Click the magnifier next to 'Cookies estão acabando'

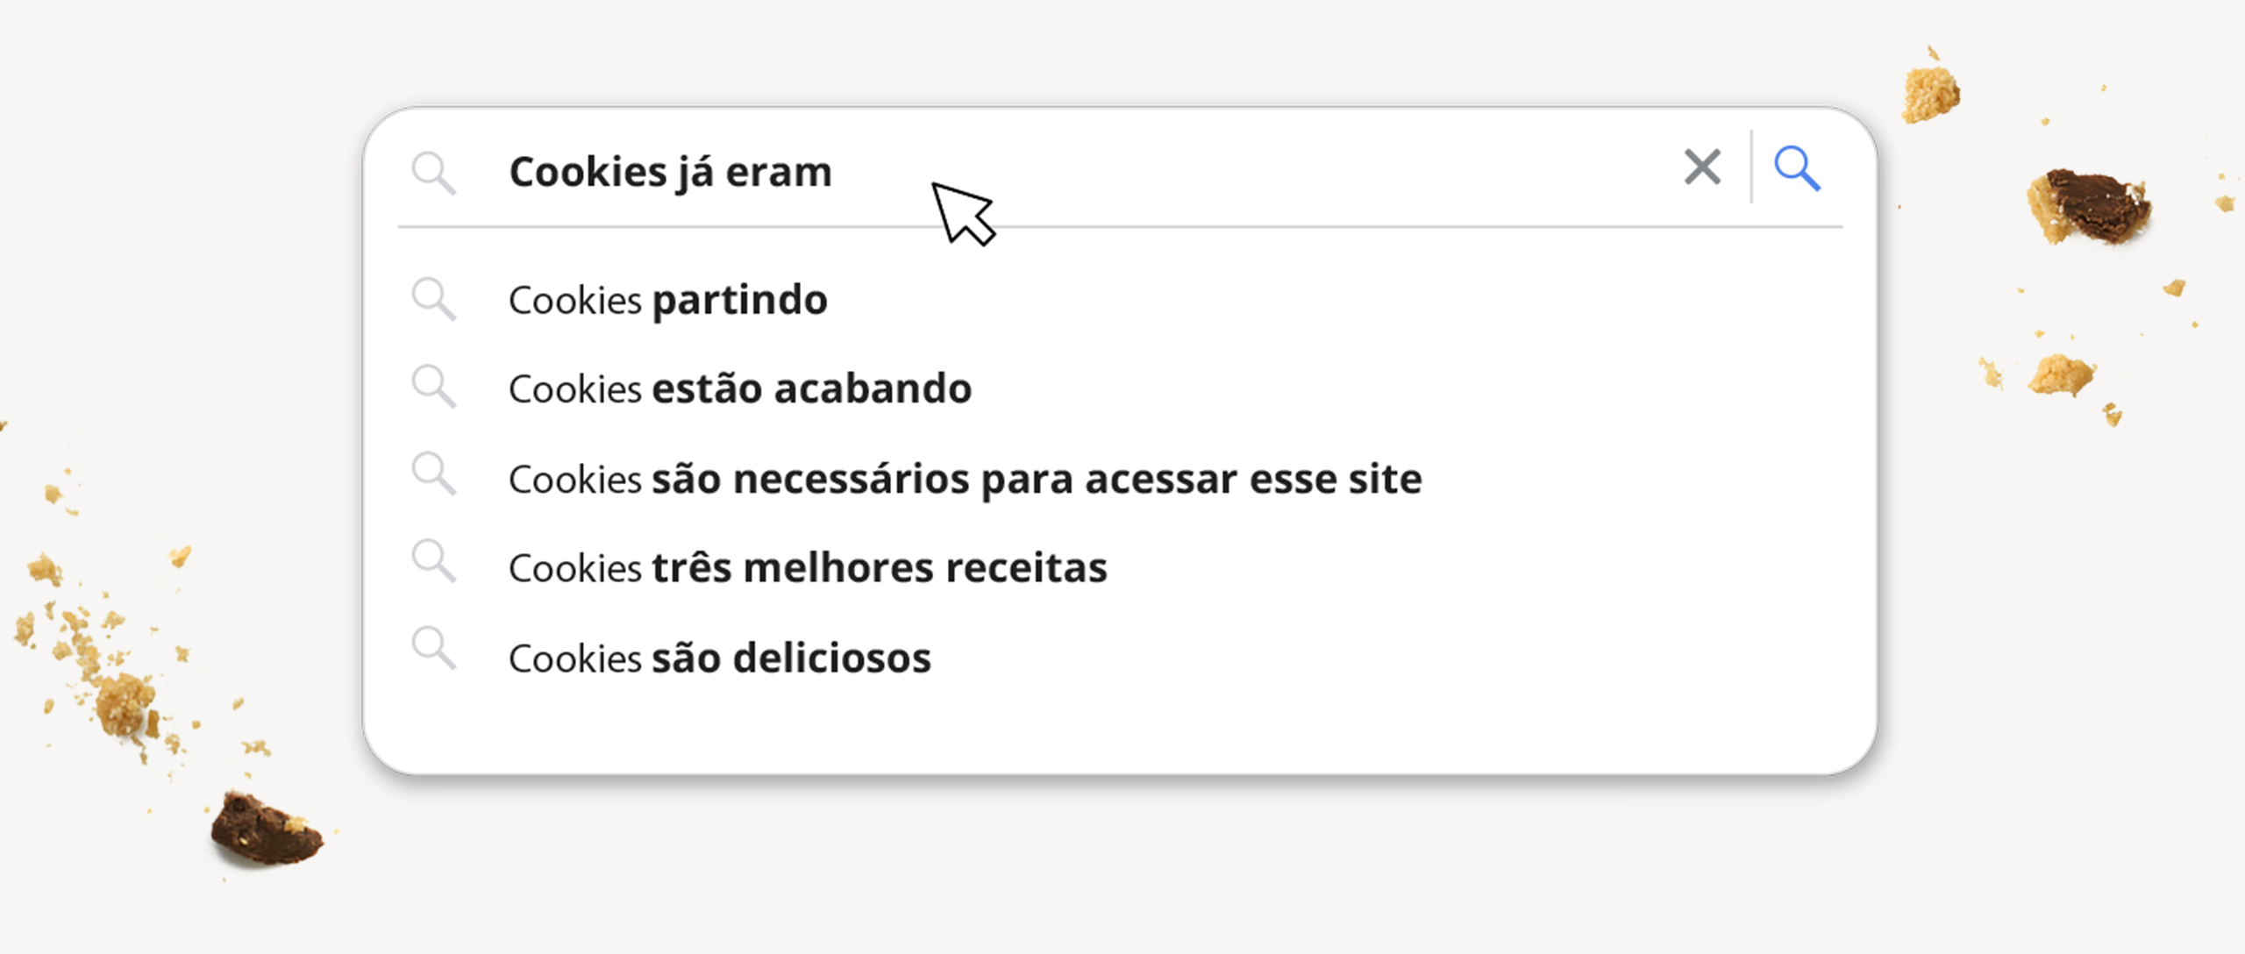pyautogui.click(x=433, y=387)
